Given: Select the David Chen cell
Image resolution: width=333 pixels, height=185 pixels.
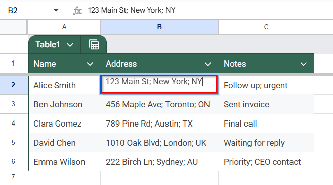Looking at the screenshot, I should [x=64, y=143].
